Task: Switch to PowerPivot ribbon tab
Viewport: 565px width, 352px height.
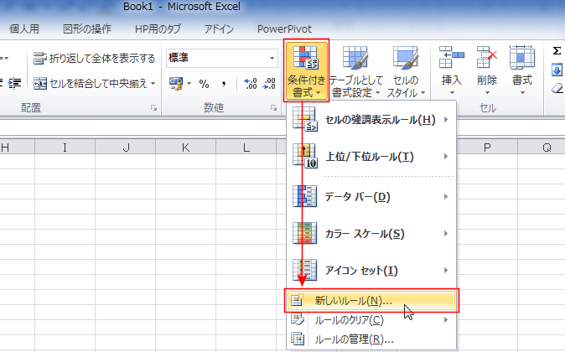Action: click(x=285, y=28)
